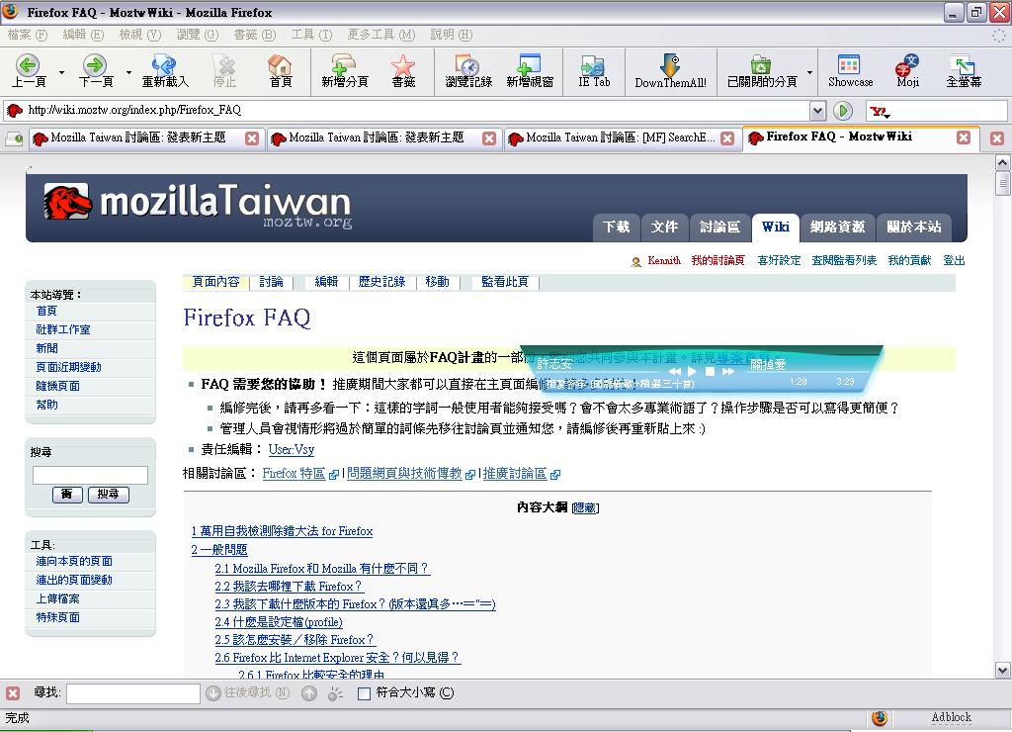Click the Moji toolbar icon
Image resolution: width=1012 pixels, height=732 pixels.
[x=907, y=65]
